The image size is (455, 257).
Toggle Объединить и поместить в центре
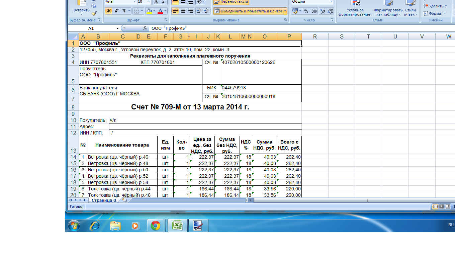(248, 11)
